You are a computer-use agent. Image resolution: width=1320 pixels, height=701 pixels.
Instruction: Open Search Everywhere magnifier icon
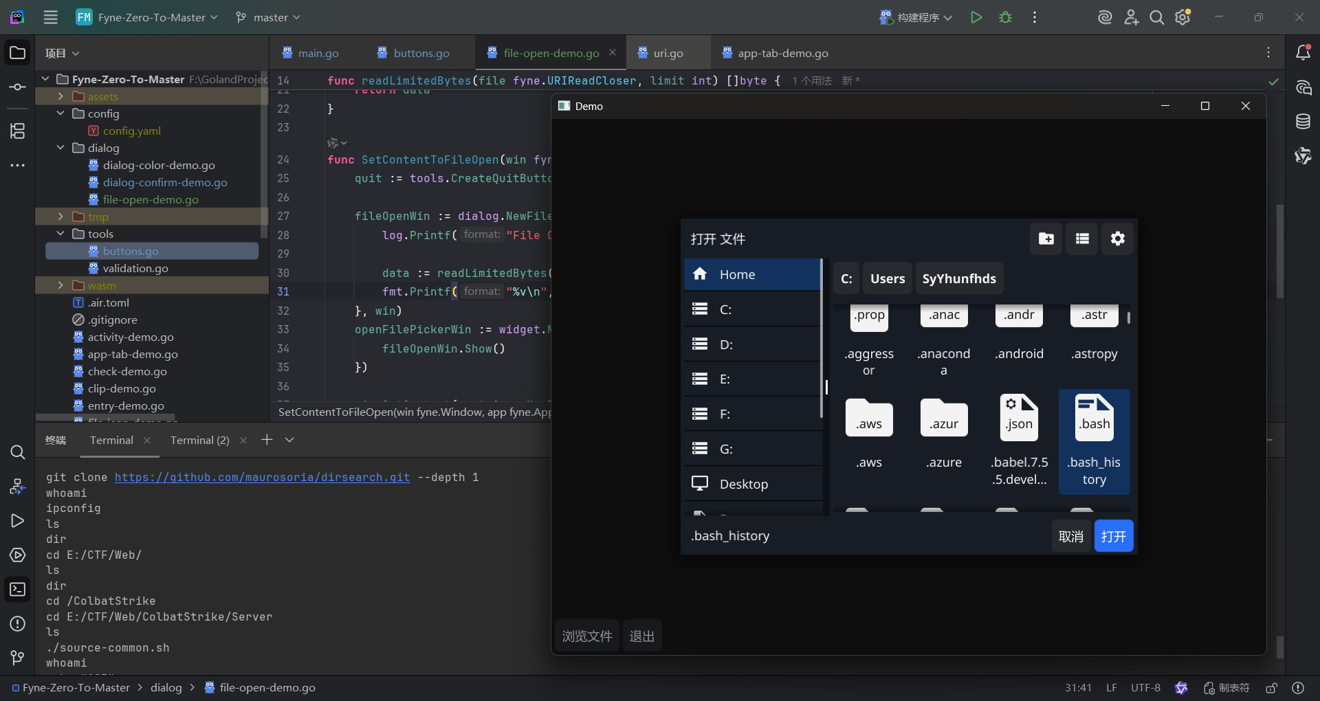pos(1157,18)
